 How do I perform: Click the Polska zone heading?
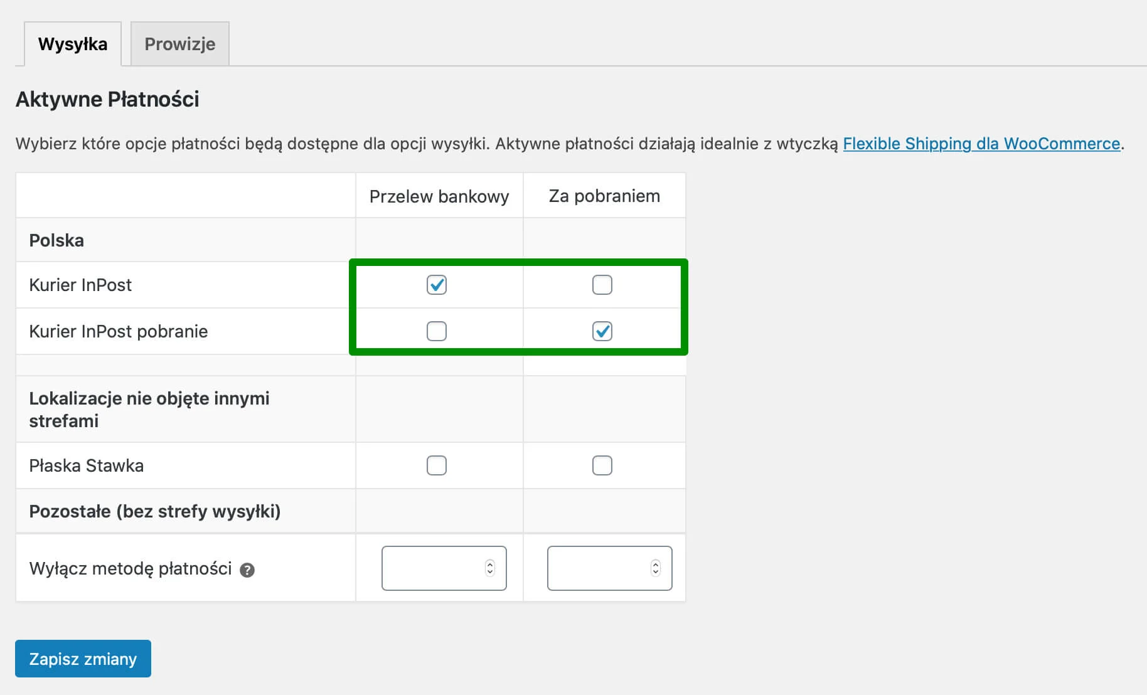(x=56, y=240)
